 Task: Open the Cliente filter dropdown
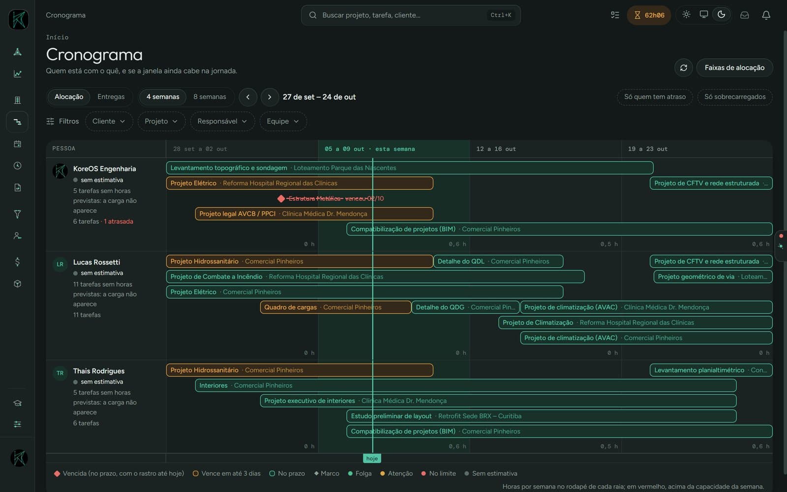click(x=109, y=122)
